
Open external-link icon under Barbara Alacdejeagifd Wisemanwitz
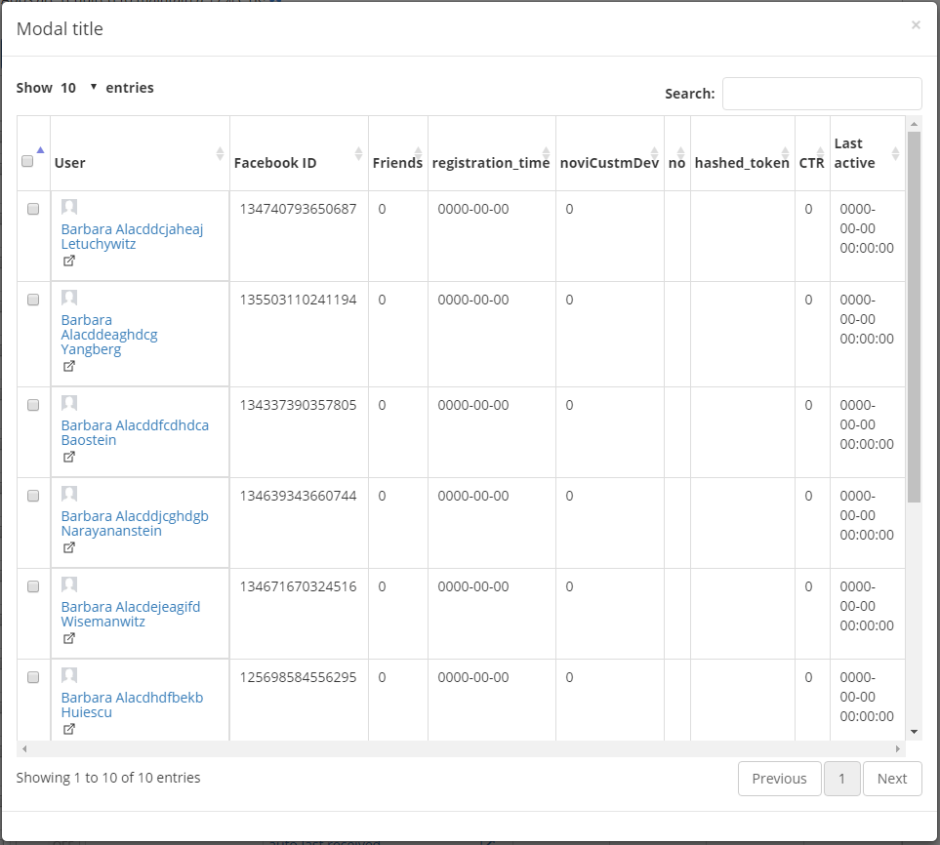(x=68, y=638)
